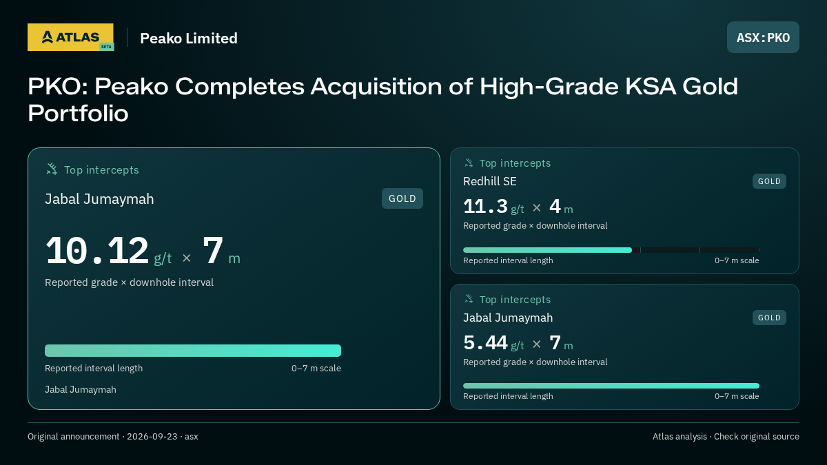Image resolution: width=827 pixels, height=465 pixels.
Task: Click the Redhill SE project name
Action: pos(490,181)
